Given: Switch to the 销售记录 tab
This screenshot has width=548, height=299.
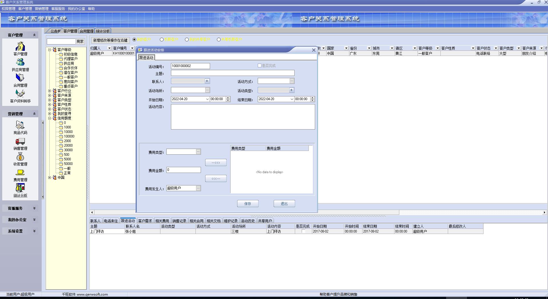Looking at the screenshot, I should [179, 221].
